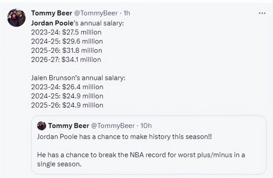Click the Jalen Brunson's annual salary heading line
Screen dimensions: 273x178
(78, 78)
